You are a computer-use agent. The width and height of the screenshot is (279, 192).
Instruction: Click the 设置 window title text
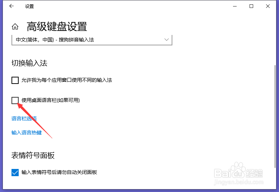tap(29, 6)
